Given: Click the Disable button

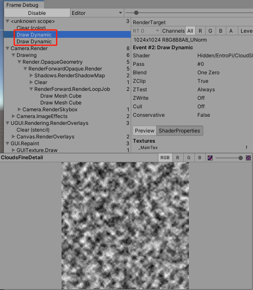Looking at the screenshot, I should tap(37, 13).
